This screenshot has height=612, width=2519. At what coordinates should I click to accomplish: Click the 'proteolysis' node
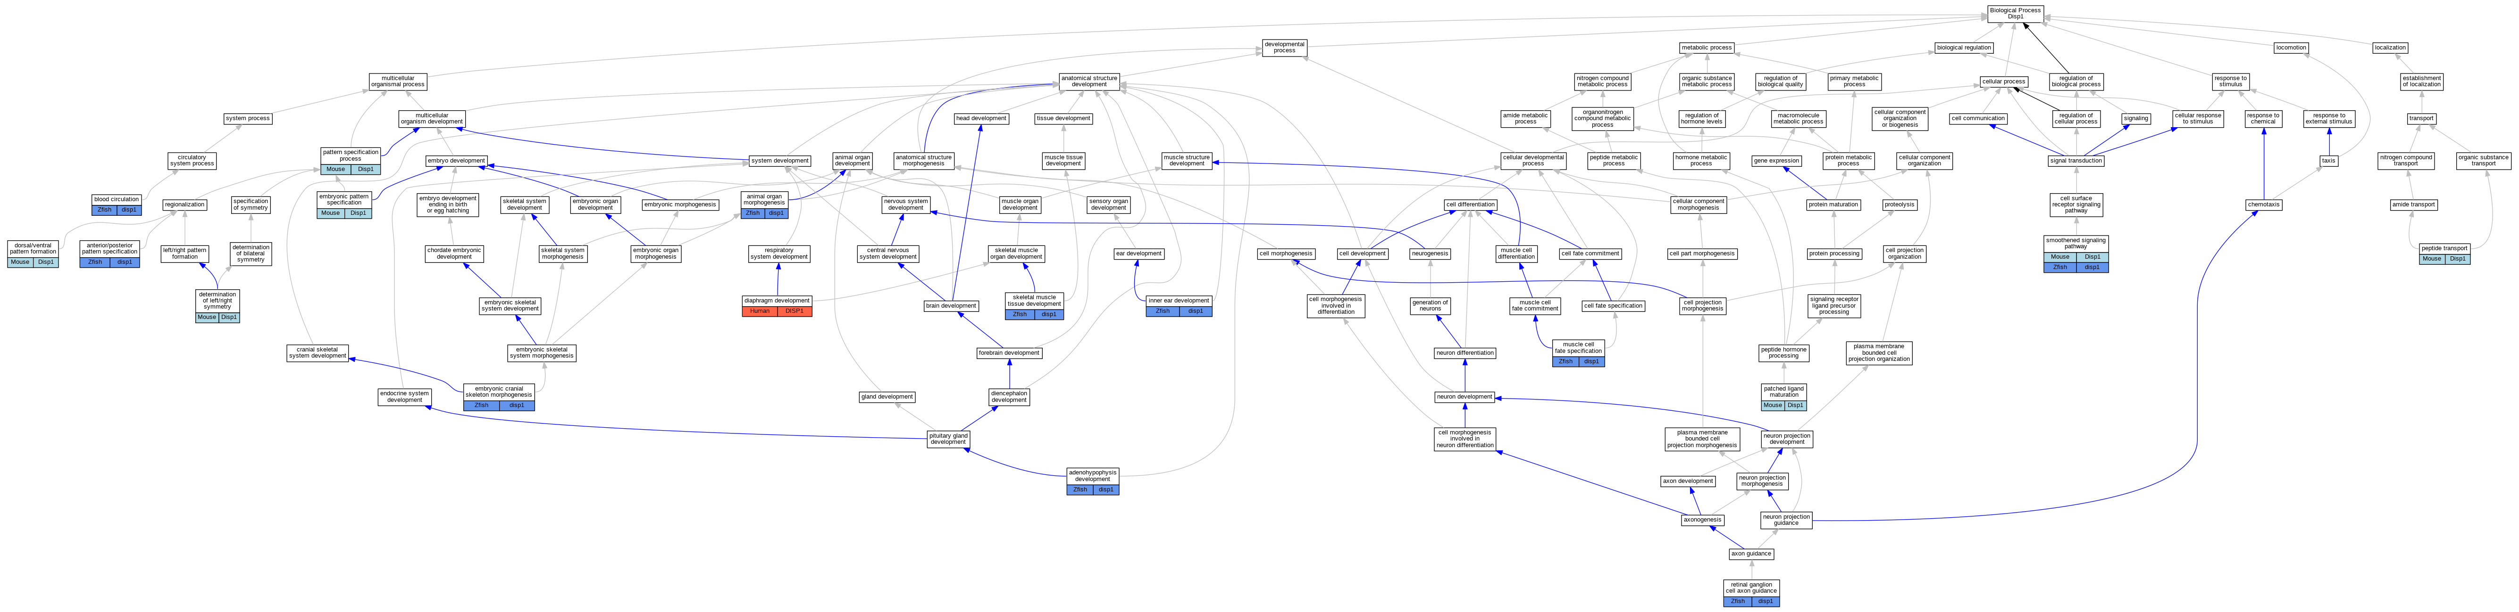(1899, 204)
